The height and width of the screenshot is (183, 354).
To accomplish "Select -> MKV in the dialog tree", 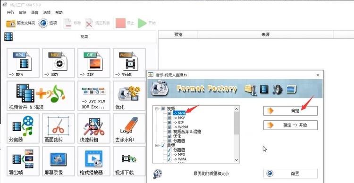I will (x=179, y=118).
